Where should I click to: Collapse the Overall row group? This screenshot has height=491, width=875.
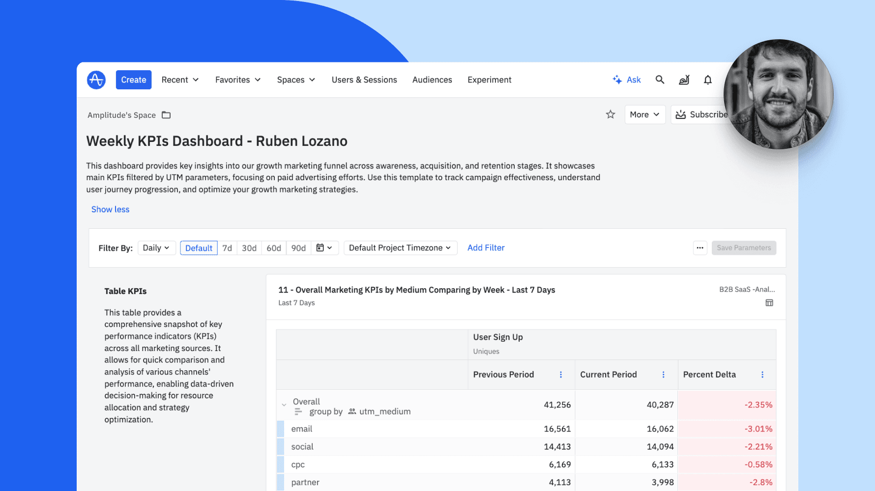[x=284, y=405]
